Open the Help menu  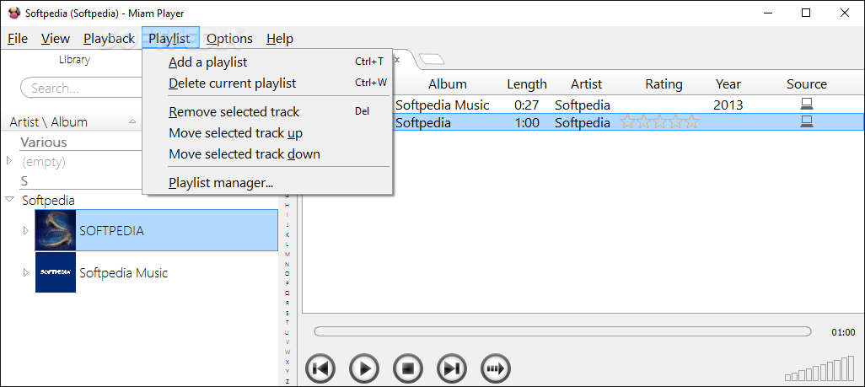pos(280,39)
